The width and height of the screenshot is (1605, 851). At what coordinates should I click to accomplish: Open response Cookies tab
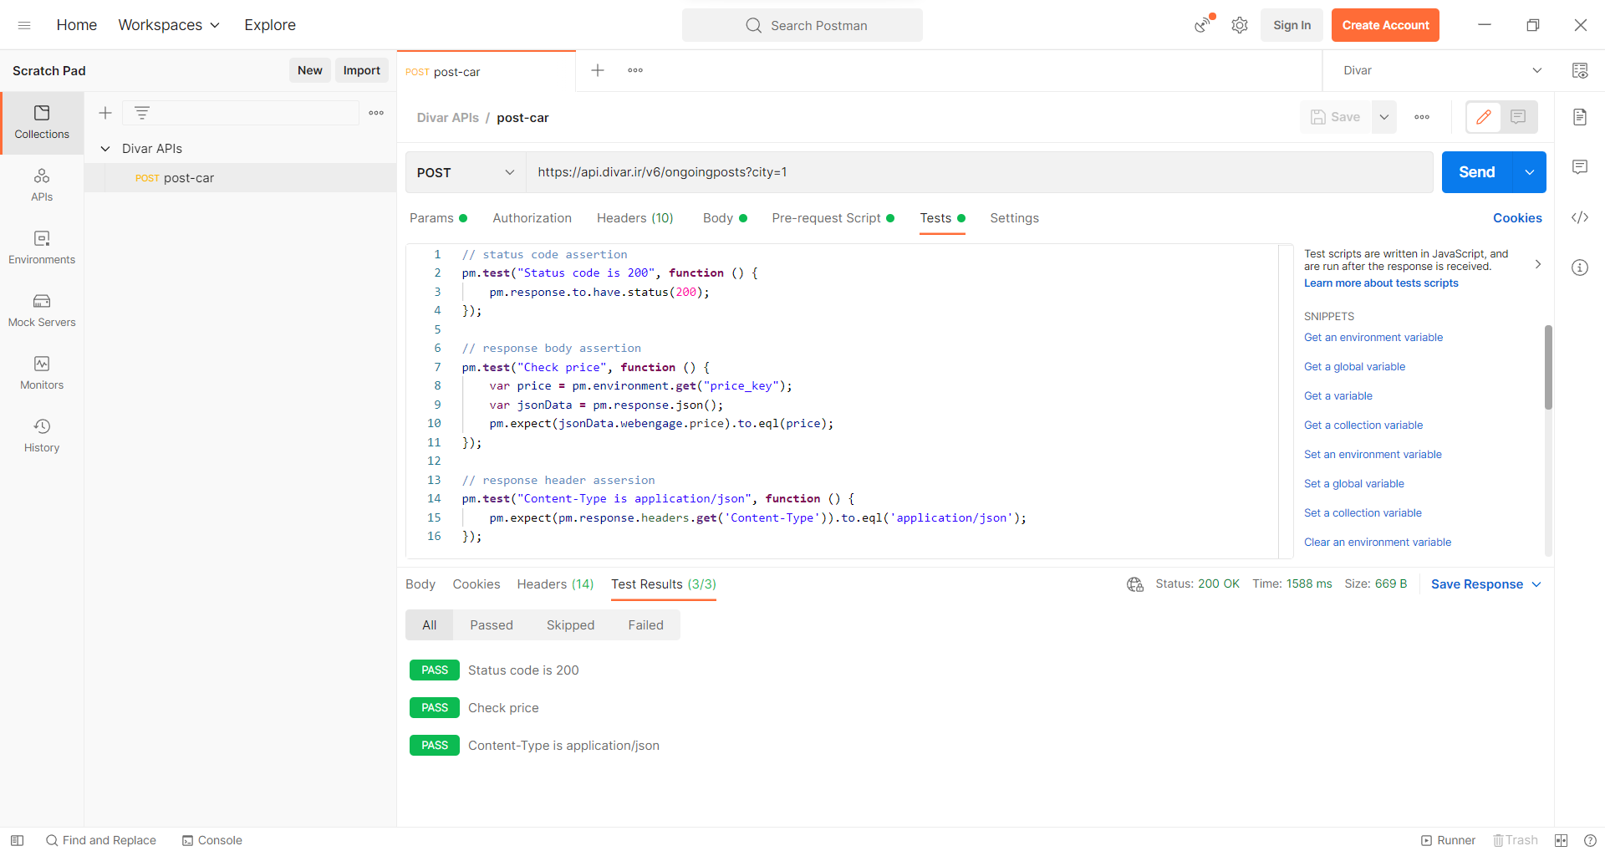click(x=476, y=584)
